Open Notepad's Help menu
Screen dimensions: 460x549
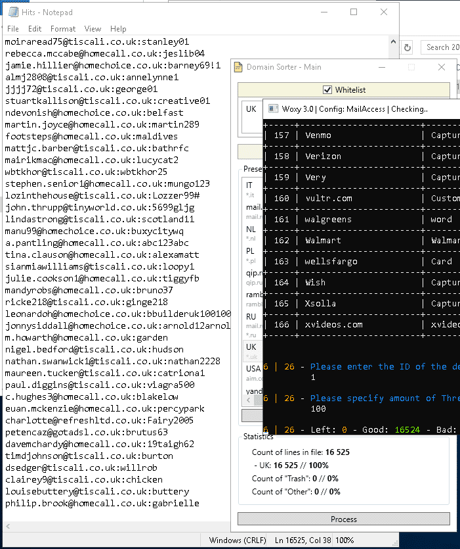click(118, 29)
